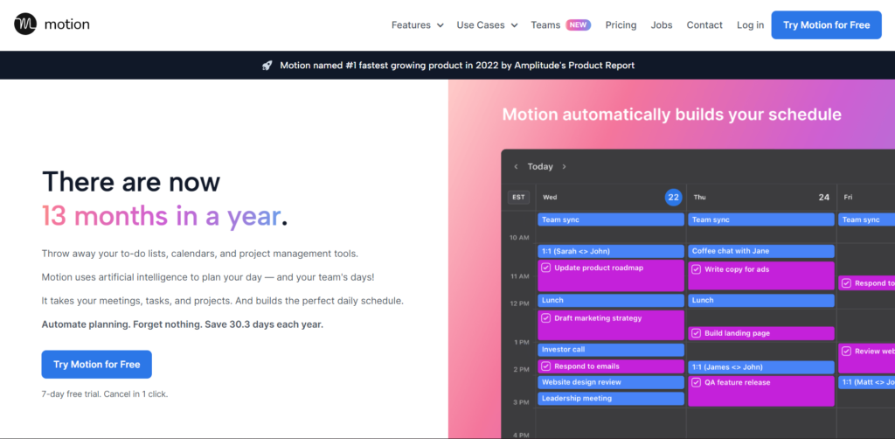Open the Investor call calendar event
Image resolution: width=895 pixels, height=439 pixels.
pyautogui.click(x=610, y=349)
